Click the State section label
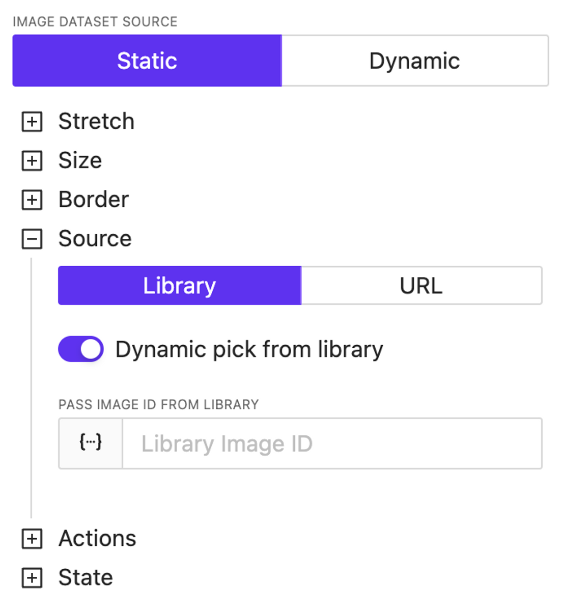The height and width of the screenshot is (611, 562). pyautogui.click(x=86, y=578)
